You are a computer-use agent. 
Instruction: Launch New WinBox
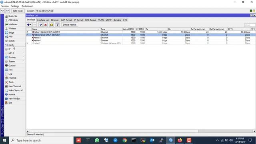pos(14,99)
